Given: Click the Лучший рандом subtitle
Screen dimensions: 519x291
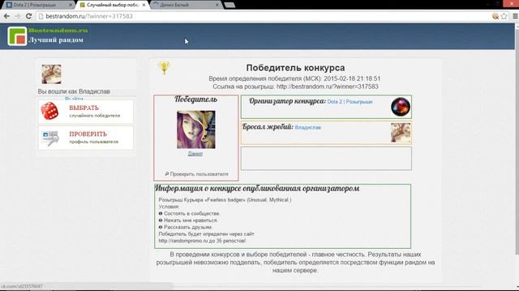Looking at the screenshot, I should pos(56,40).
